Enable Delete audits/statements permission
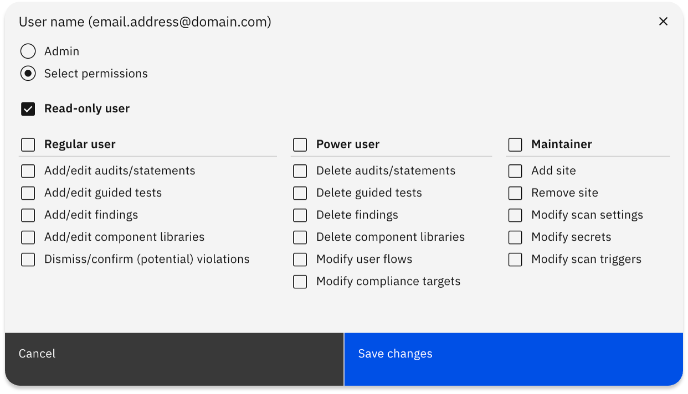This screenshot has width=688, height=394. (300, 171)
